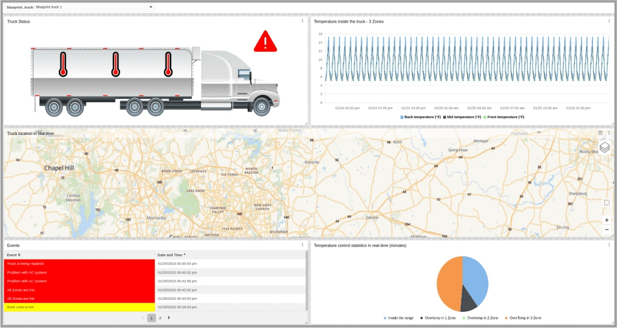The image size is (617, 328).
Task: Open Events panel options menu
Action: click(302, 245)
